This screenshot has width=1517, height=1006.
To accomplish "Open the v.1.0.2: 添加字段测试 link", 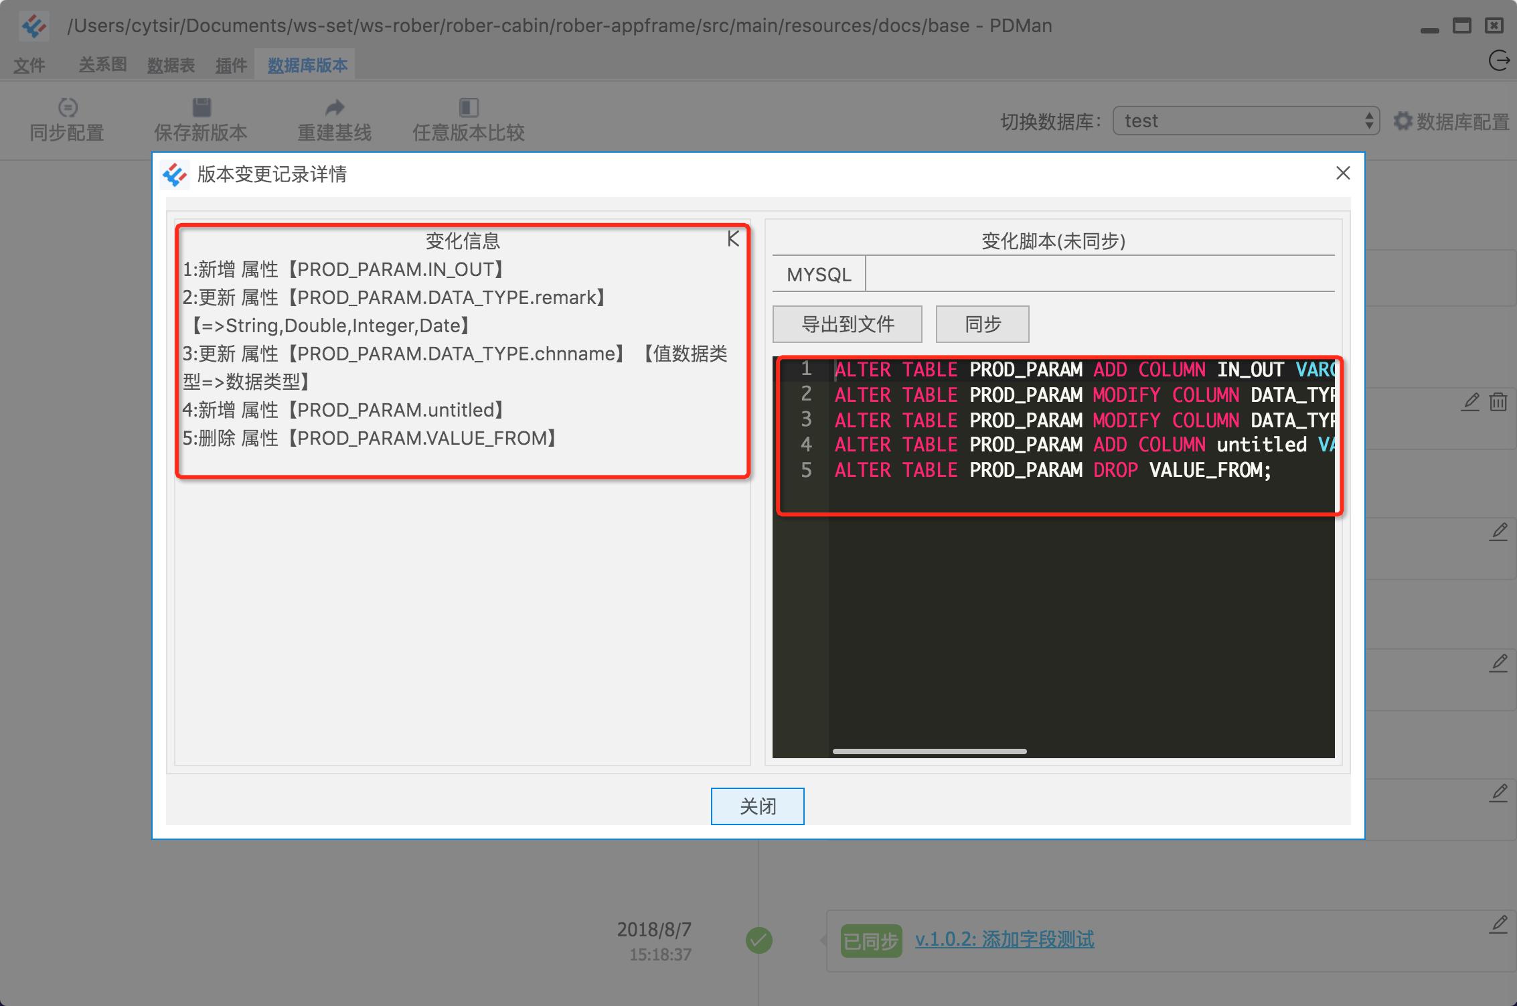I will 1004,940.
